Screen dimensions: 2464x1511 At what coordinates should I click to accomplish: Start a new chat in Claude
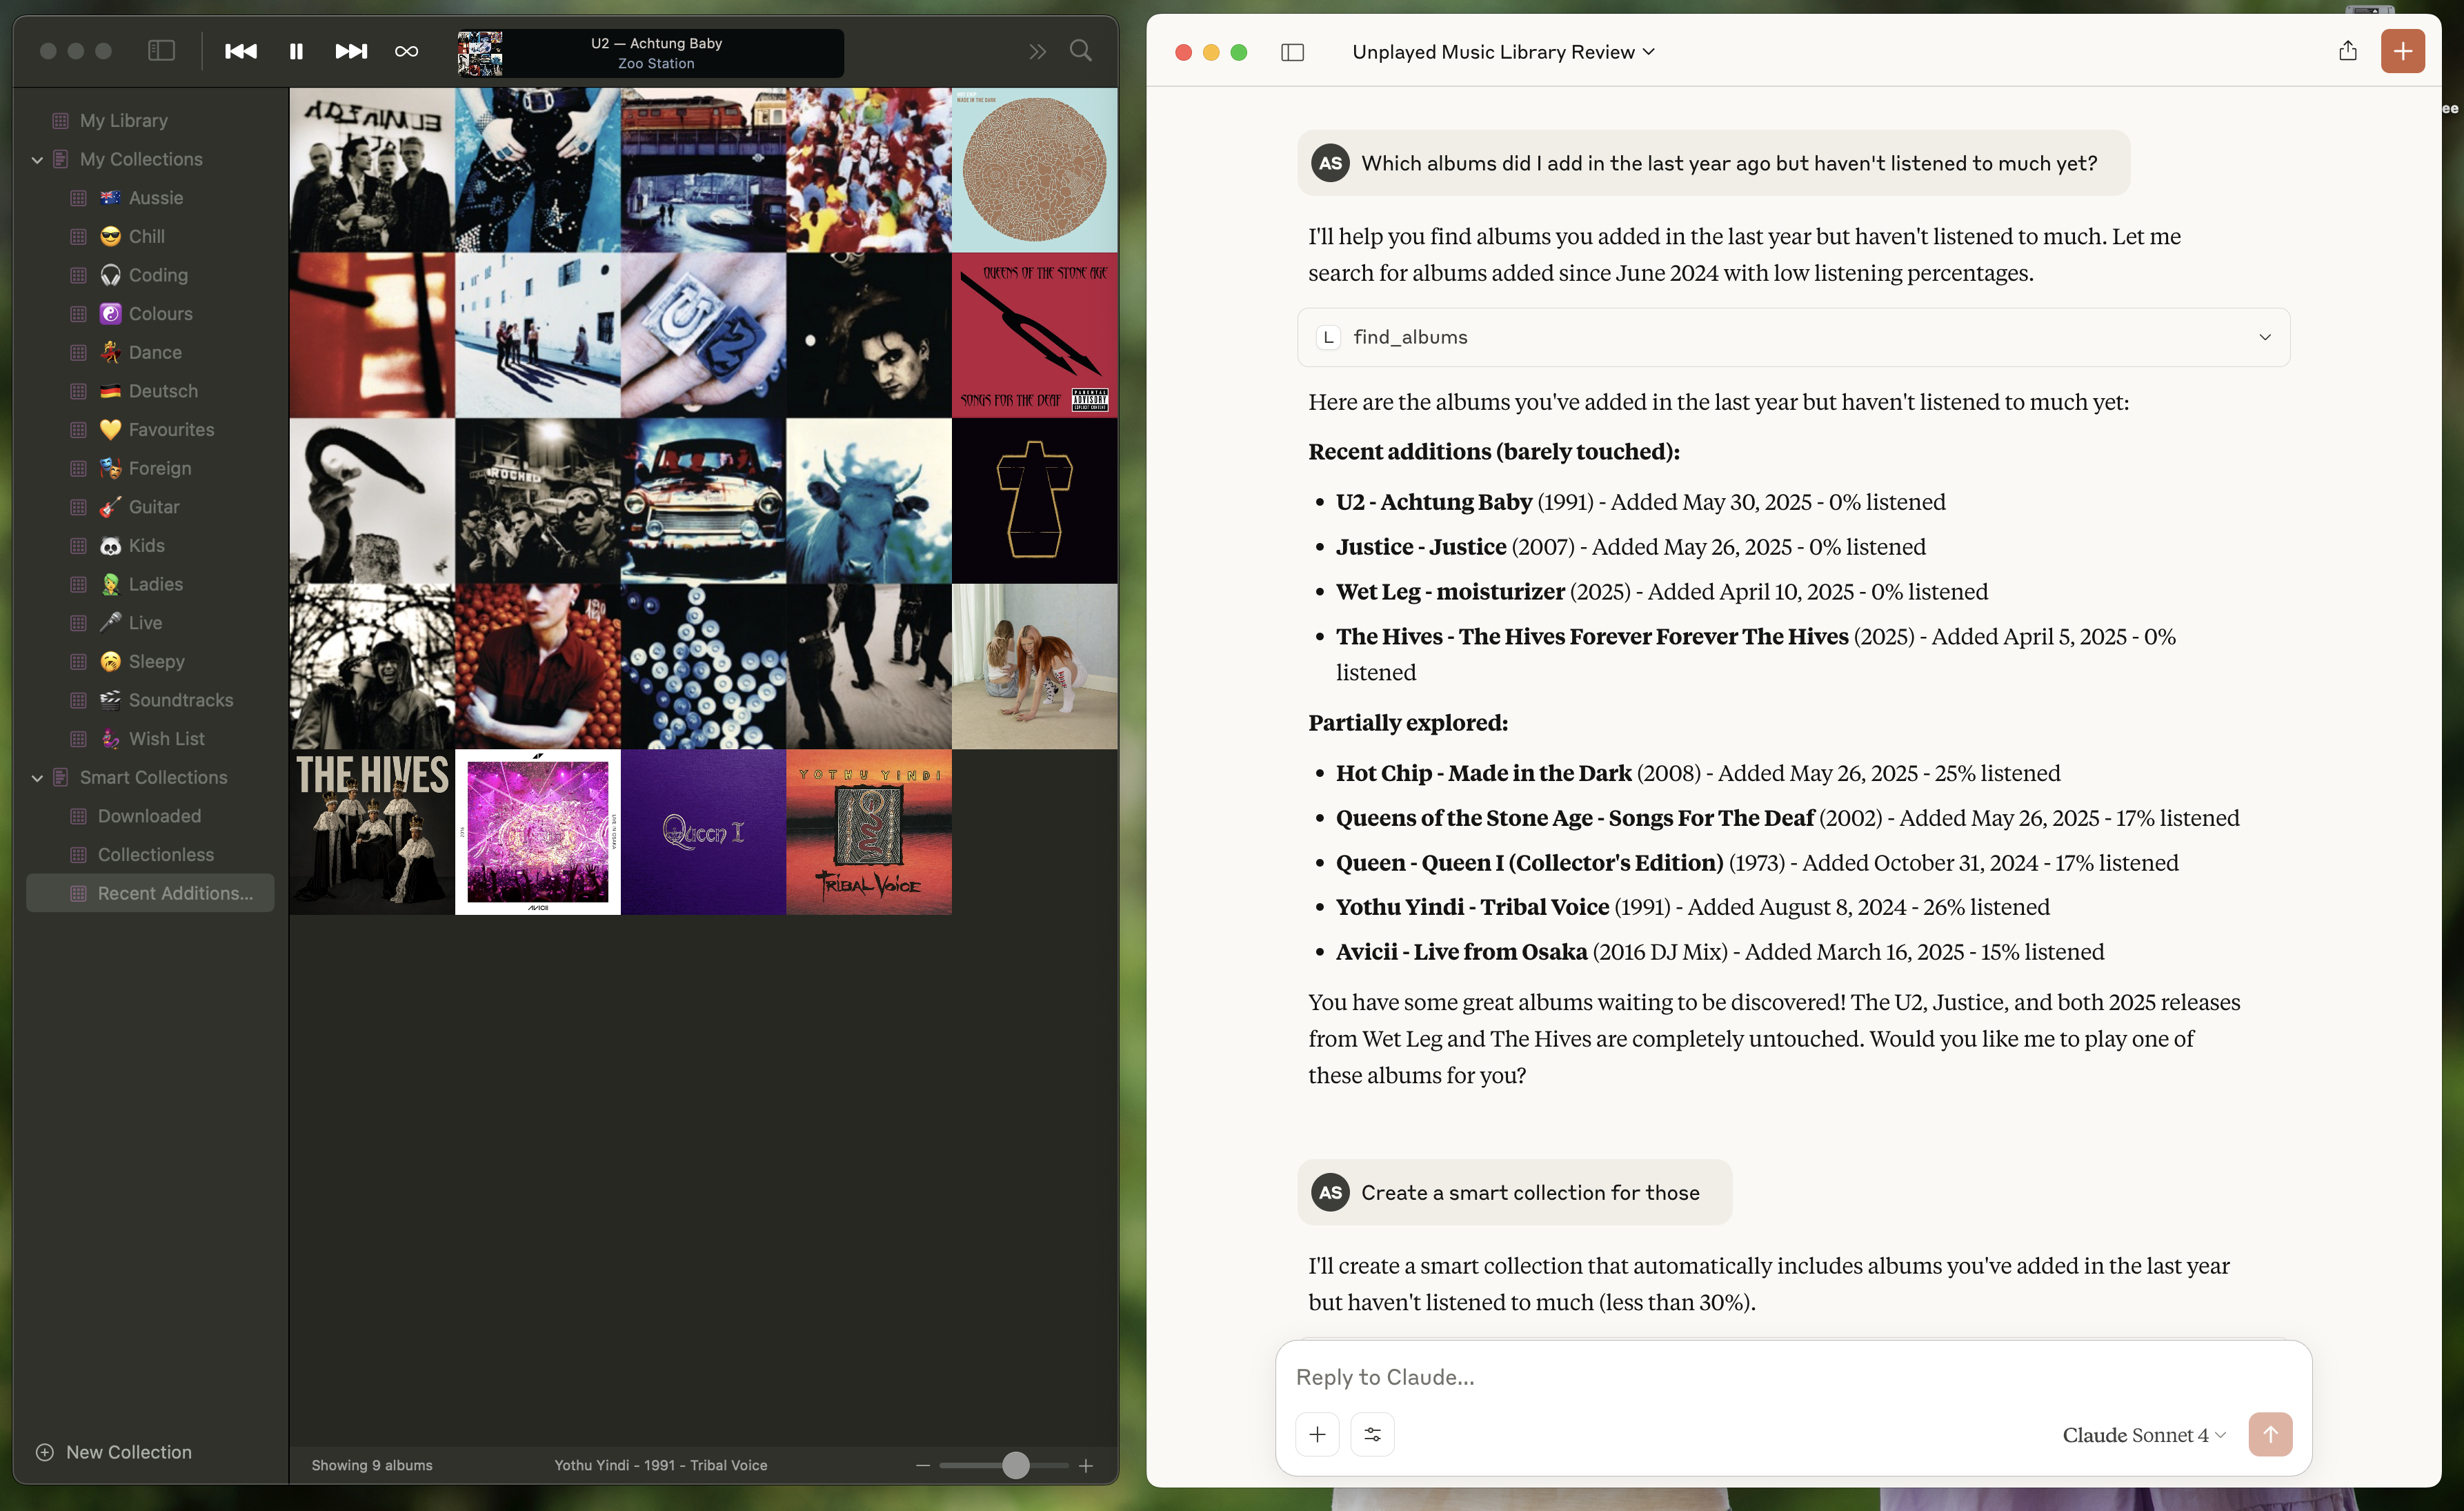click(2402, 51)
